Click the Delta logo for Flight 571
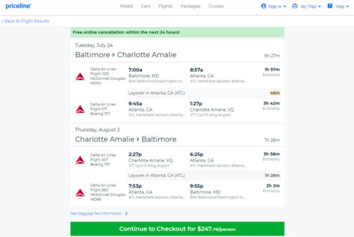 pos(80,109)
